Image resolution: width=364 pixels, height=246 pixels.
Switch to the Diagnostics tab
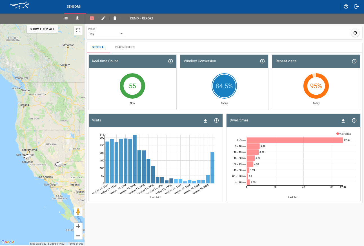pyautogui.click(x=125, y=47)
